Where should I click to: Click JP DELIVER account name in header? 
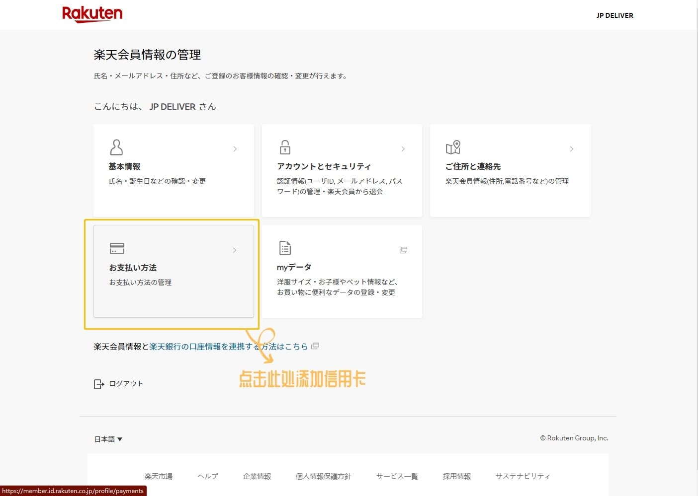coord(614,15)
